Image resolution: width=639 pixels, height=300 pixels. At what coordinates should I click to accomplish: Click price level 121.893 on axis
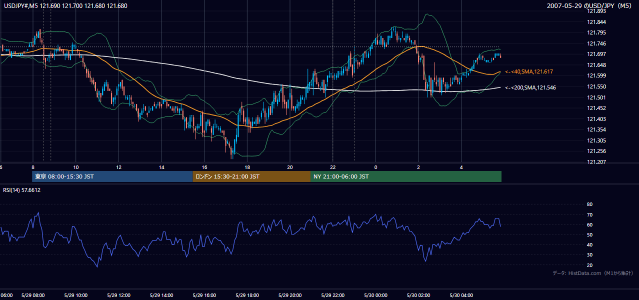click(596, 11)
